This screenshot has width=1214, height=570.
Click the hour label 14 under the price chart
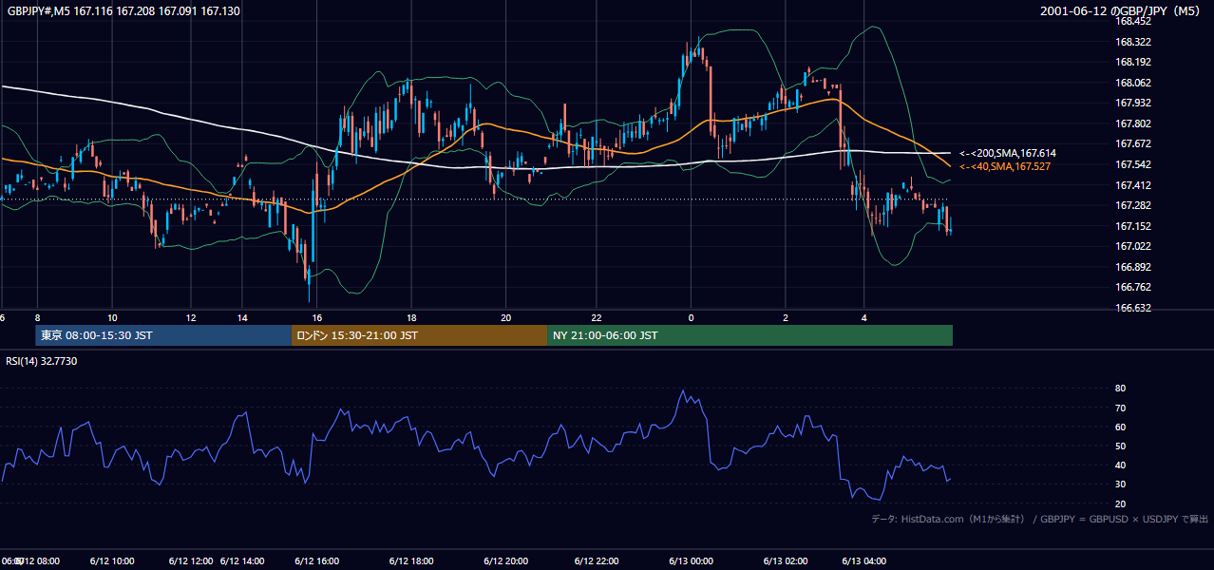click(242, 317)
